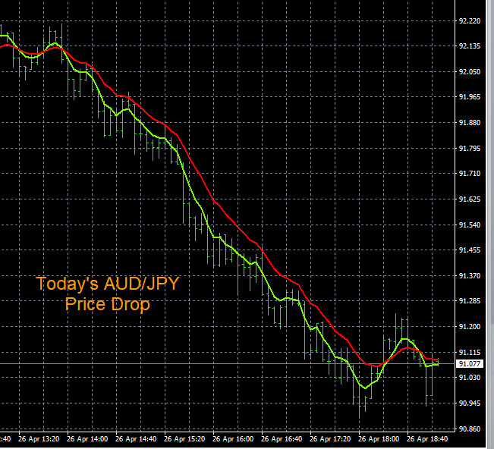Click the 92.220 price scale label
This screenshot has height=449, width=494.
[470, 20]
